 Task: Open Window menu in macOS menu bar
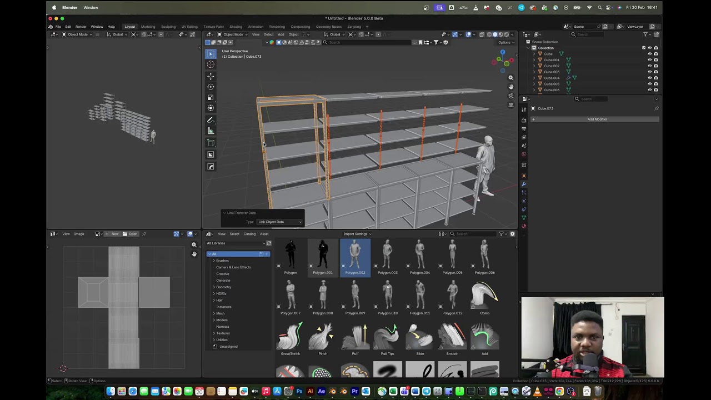pos(91,7)
